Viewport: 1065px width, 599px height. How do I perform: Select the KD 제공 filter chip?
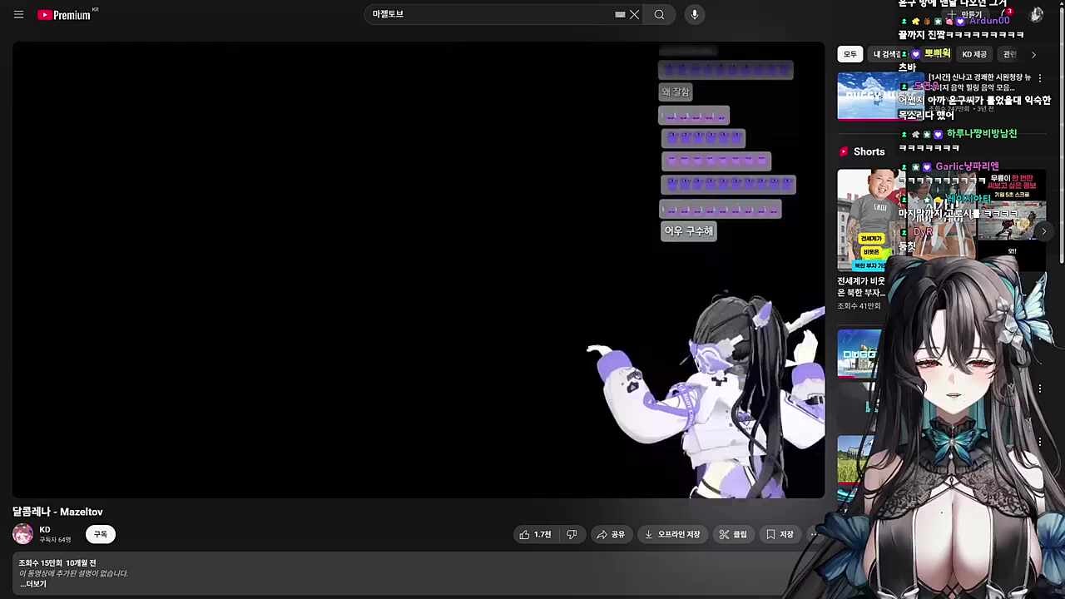[974, 54]
